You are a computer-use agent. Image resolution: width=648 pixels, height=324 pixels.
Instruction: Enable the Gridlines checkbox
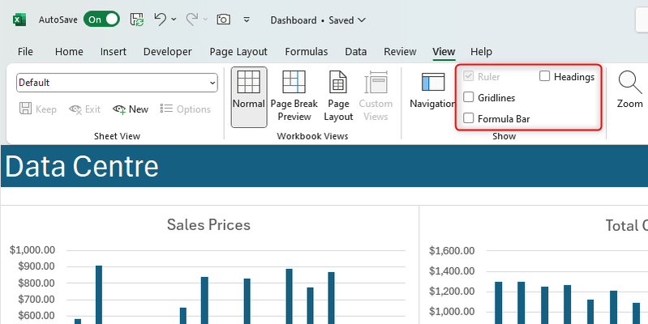[468, 97]
